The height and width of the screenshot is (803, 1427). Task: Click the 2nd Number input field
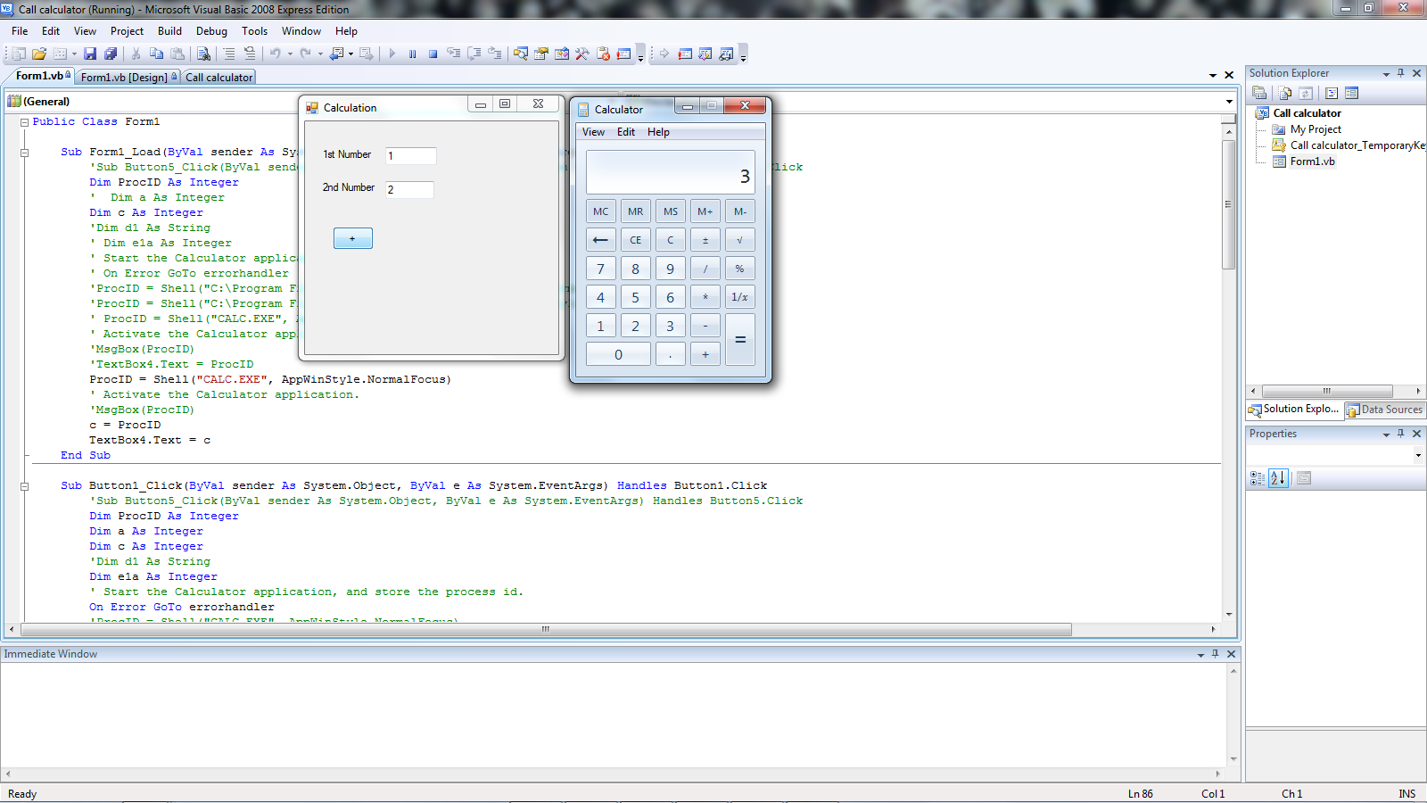pyautogui.click(x=409, y=190)
